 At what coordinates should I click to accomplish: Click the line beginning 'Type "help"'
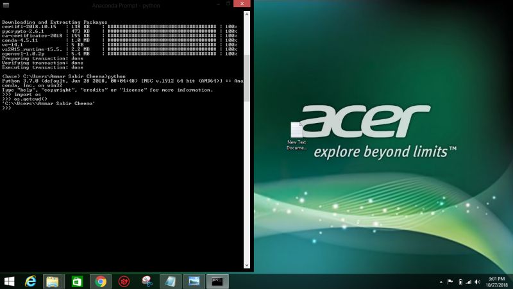107,90
